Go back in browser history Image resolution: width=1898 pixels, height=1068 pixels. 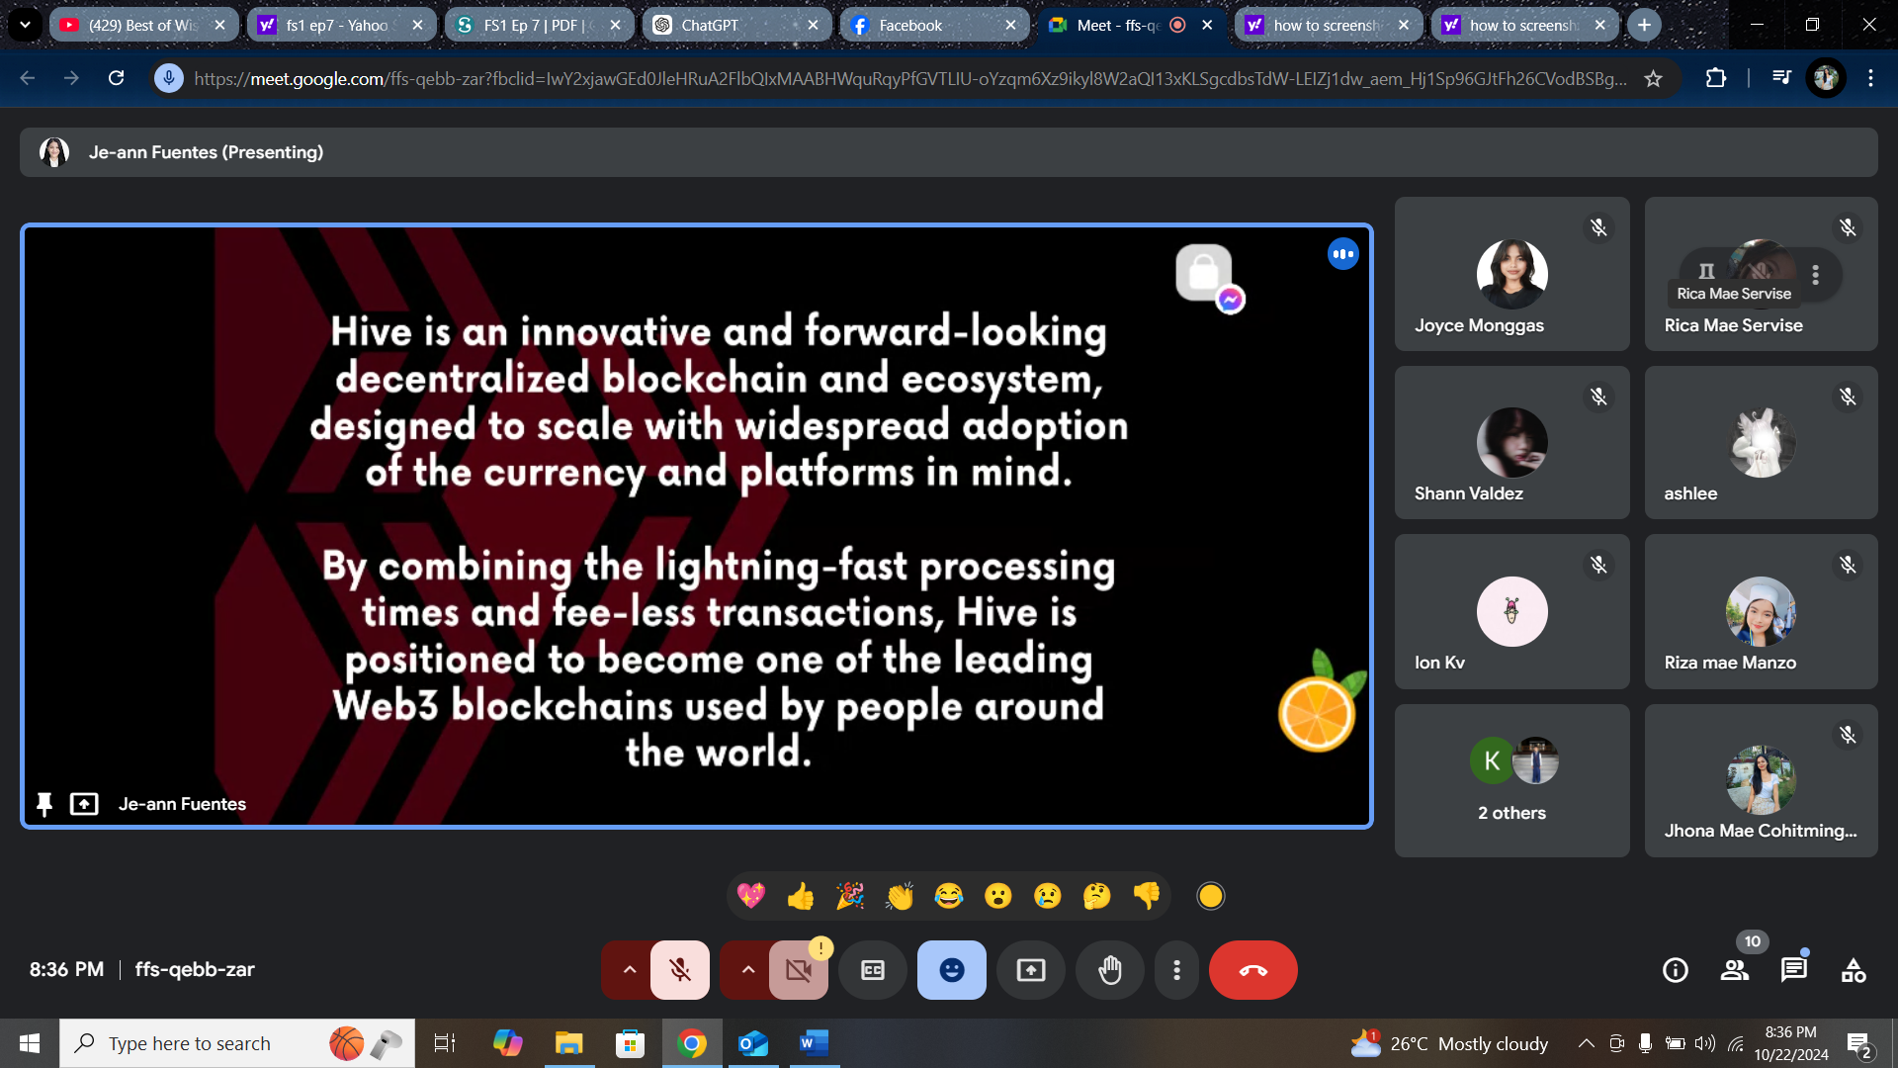28,78
